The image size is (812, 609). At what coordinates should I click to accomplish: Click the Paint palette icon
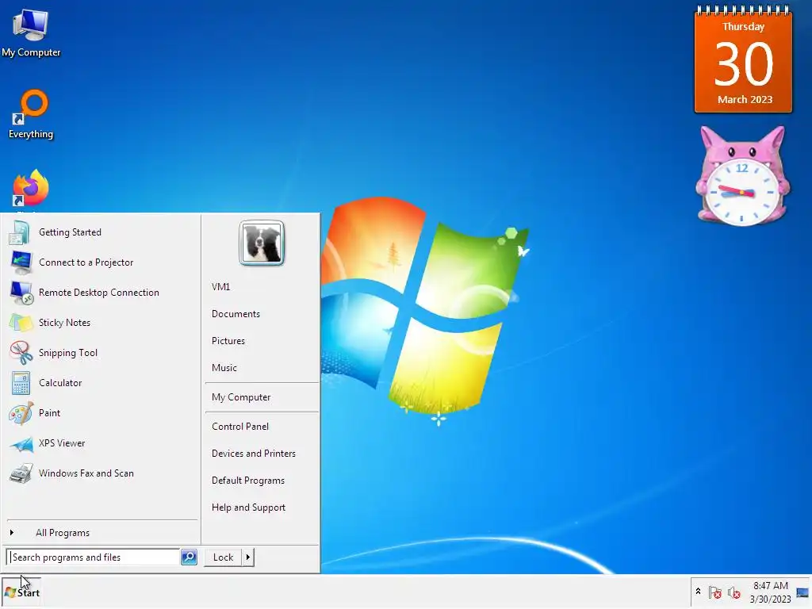point(21,413)
